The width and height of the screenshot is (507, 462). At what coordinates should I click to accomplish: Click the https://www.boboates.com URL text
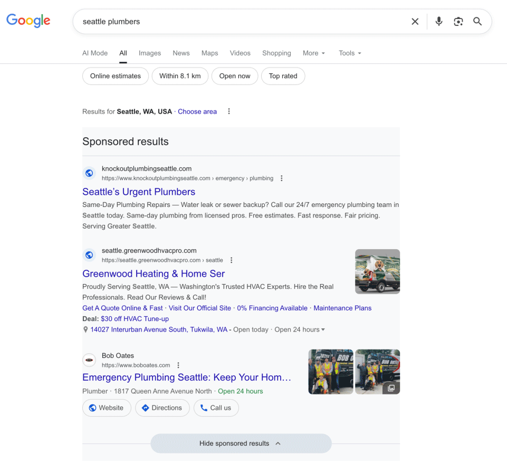click(x=136, y=365)
